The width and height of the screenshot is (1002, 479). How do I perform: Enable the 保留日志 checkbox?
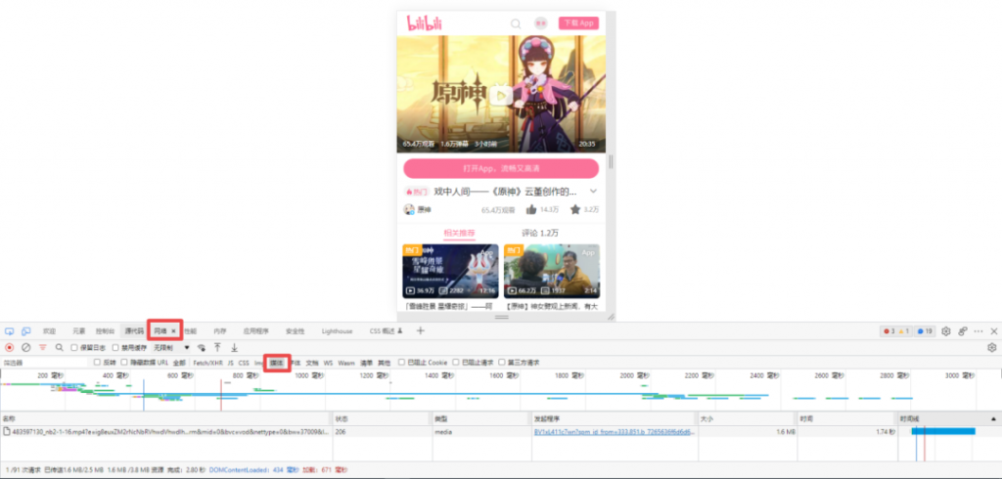[75, 347]
